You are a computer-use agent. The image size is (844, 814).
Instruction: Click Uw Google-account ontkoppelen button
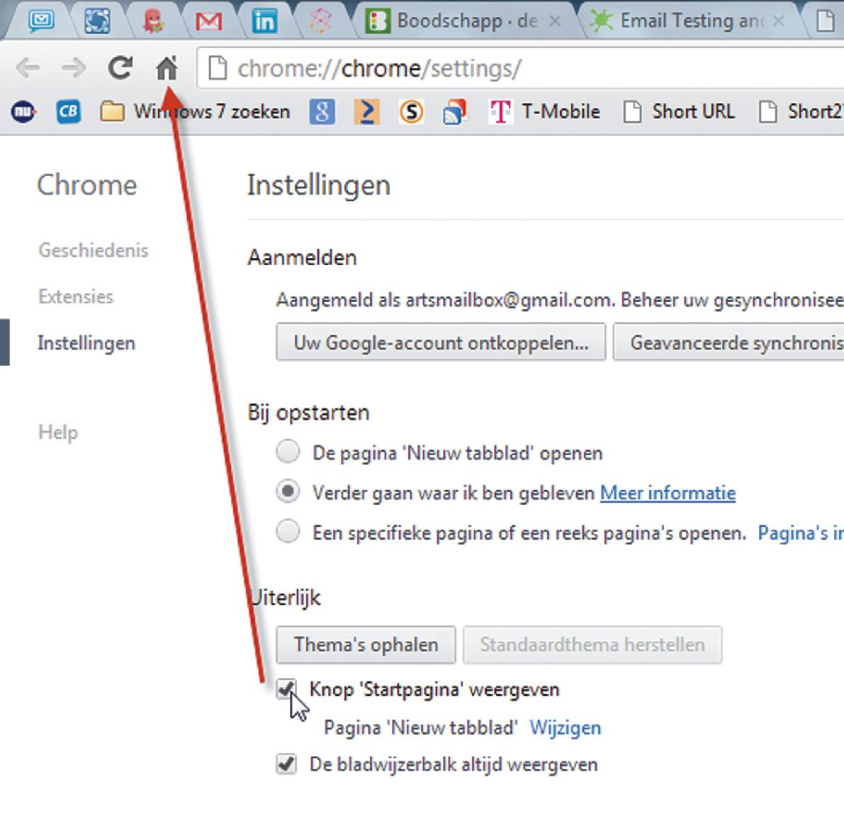click(x=441, y=342)
